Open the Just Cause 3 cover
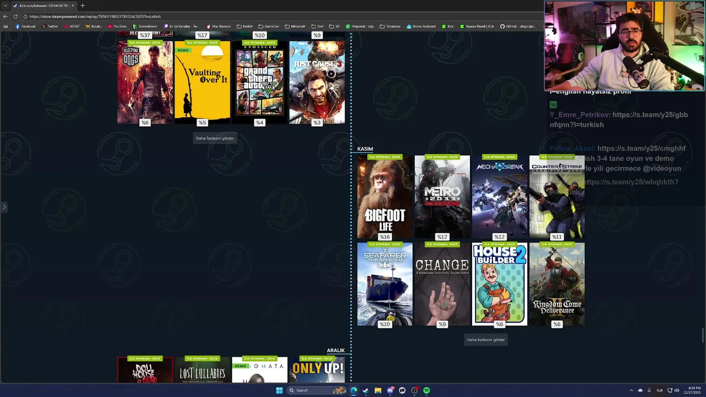This screenshot has width=706, height=397. pyautogui.click(x=317, y=82)
